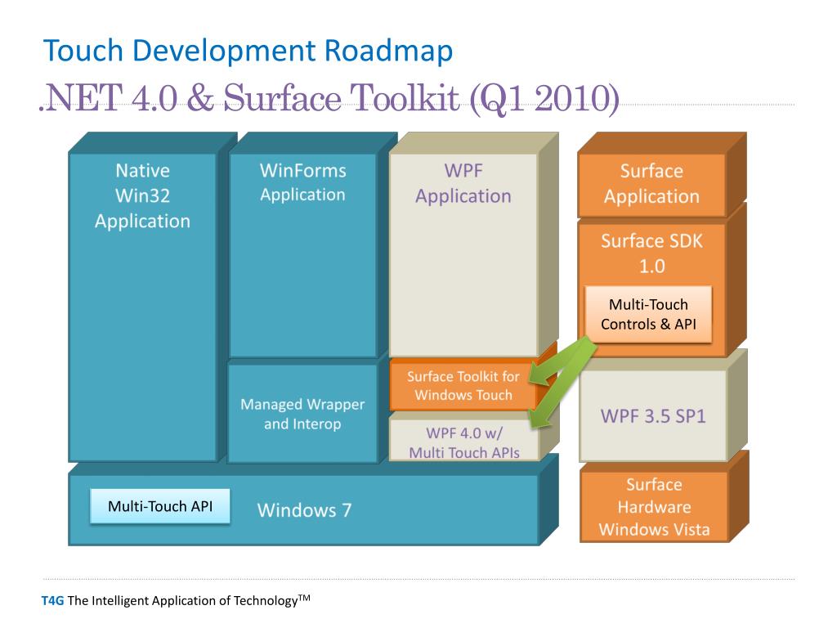Select 'The Intelligent Application of Technology' tagline
This screenshot has width=837, height=628.
click(x=189, y=601)
